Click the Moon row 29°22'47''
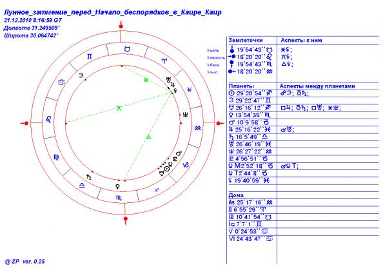The height and width of the screenshot is (268, 383). coord(250,100)
